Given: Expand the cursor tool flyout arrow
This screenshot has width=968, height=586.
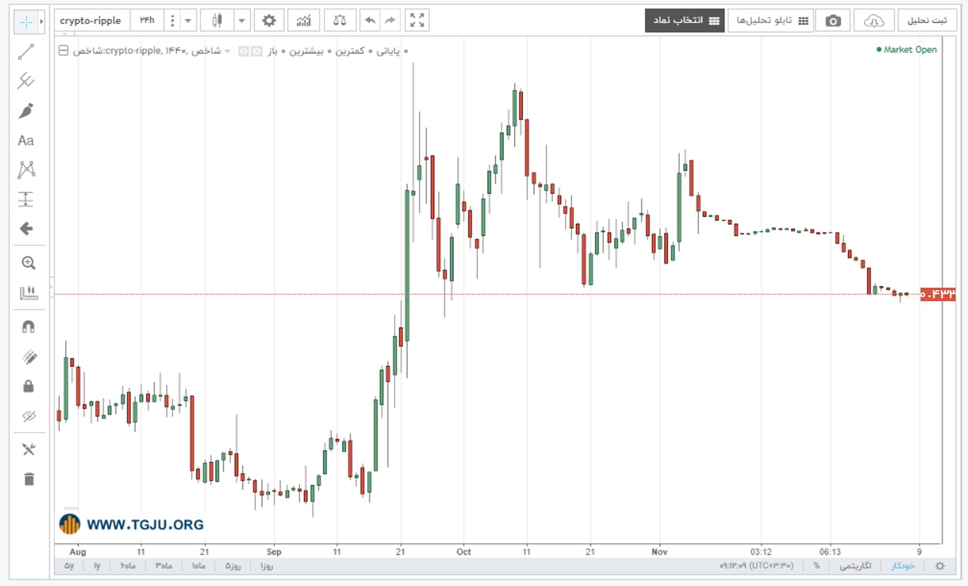Looking at the screenshot, I should point(42,22).
